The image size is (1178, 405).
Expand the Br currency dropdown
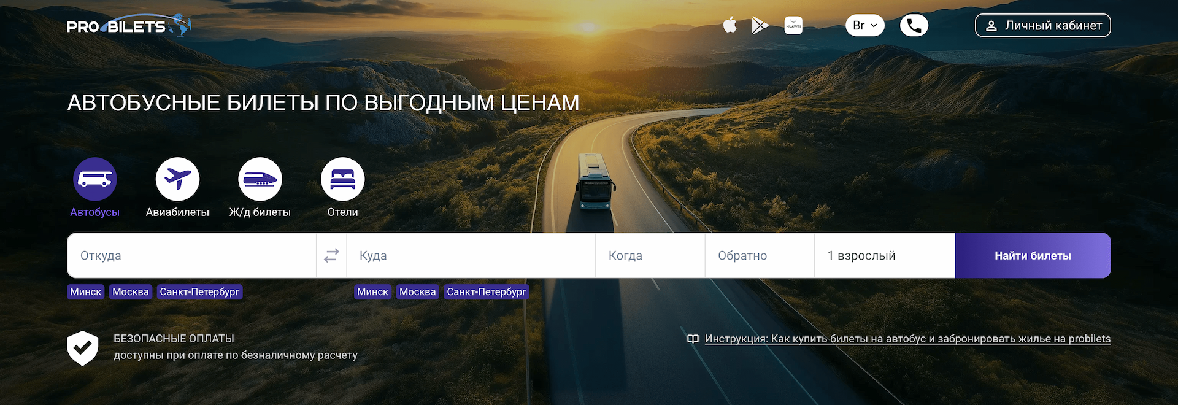point(864,25)
